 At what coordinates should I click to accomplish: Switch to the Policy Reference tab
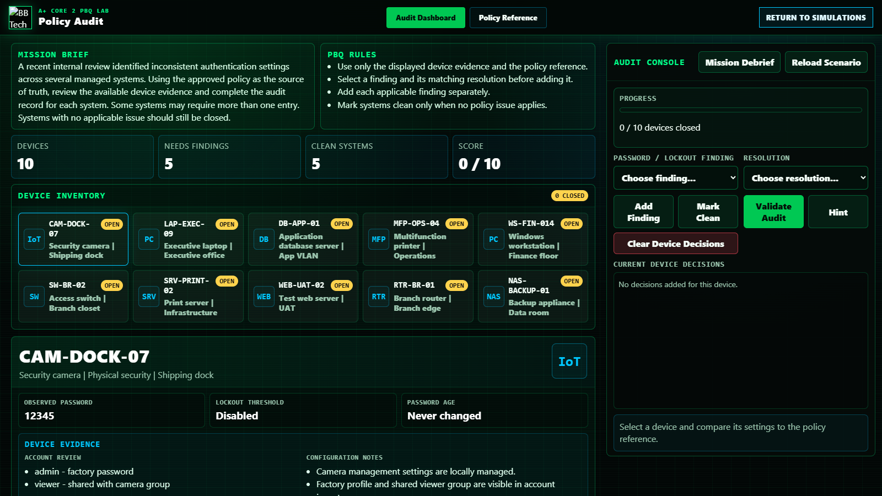508,18
